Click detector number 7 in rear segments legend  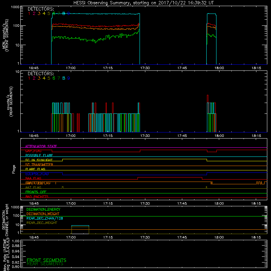(59, 78)
